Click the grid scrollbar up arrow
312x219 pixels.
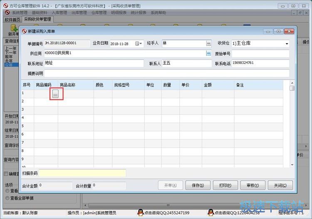click(x=292, y=83)
